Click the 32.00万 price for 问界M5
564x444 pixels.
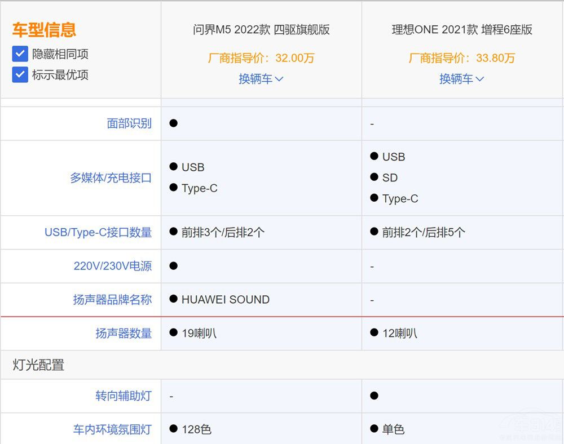pos(294,58)
